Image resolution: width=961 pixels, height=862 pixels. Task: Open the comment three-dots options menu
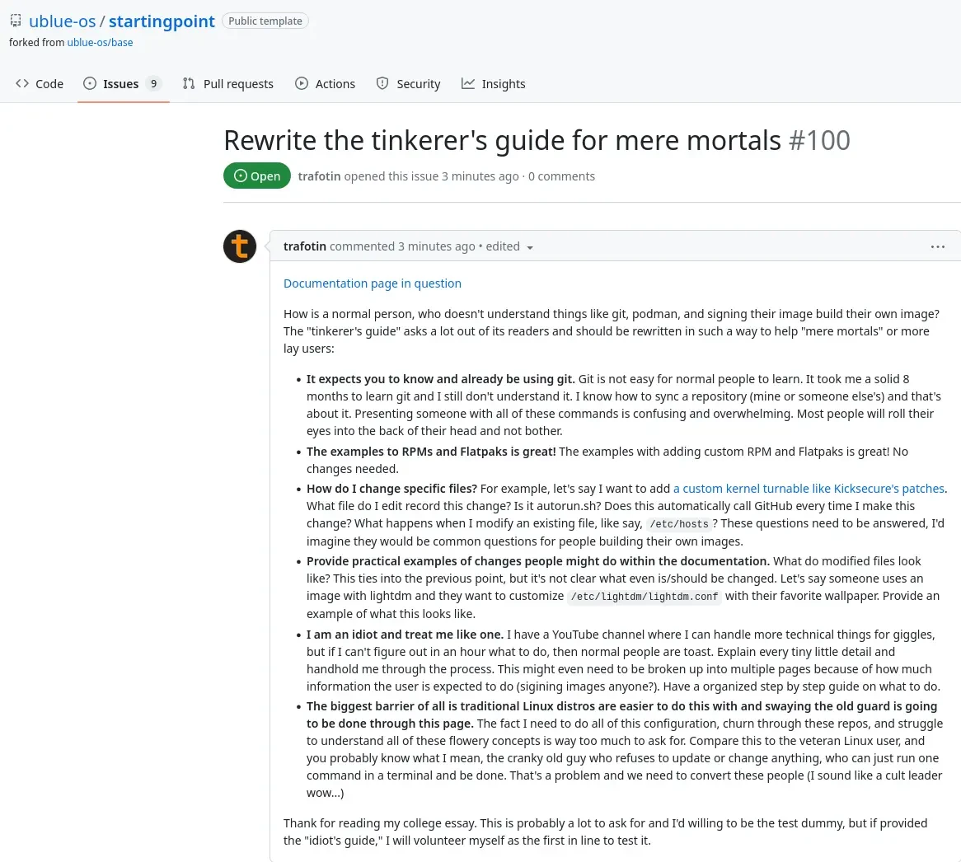pyautogui.click(x=937, y=246)
